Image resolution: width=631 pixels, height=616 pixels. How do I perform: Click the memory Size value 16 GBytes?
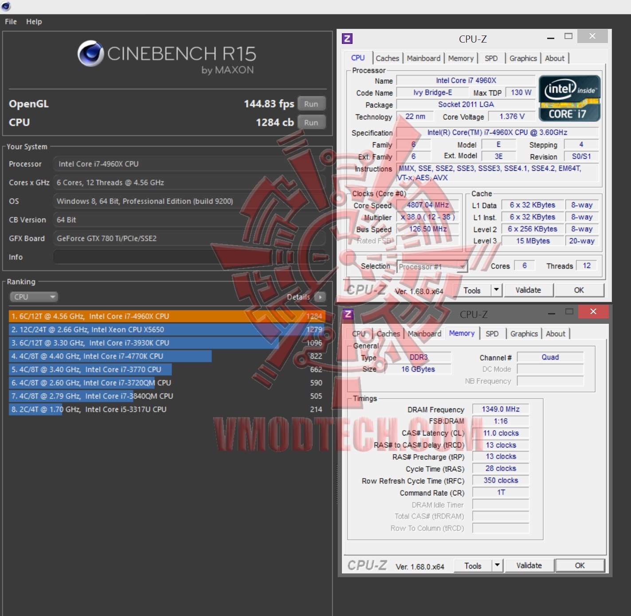click(418, 369)
